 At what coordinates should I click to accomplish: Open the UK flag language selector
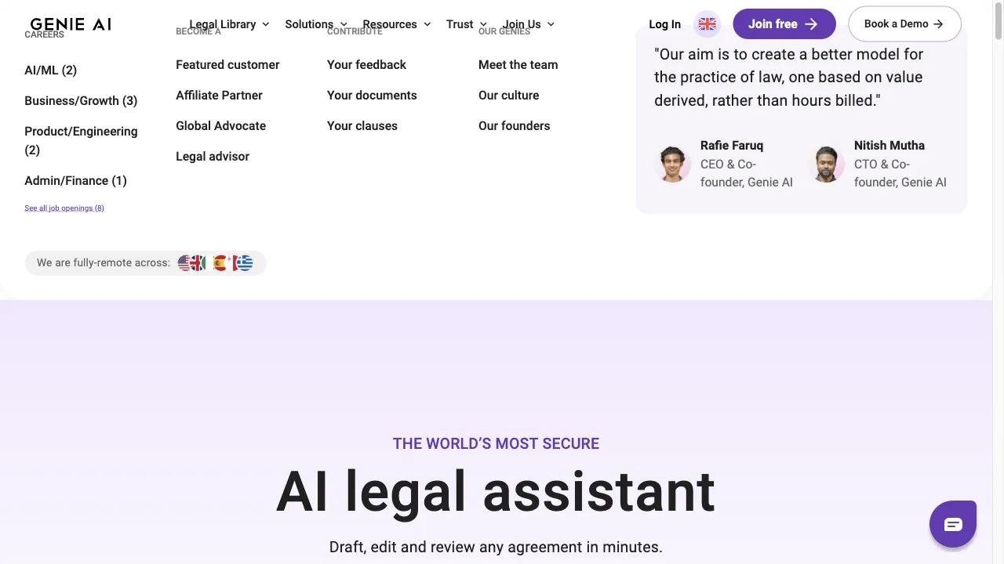click(707, 24)
